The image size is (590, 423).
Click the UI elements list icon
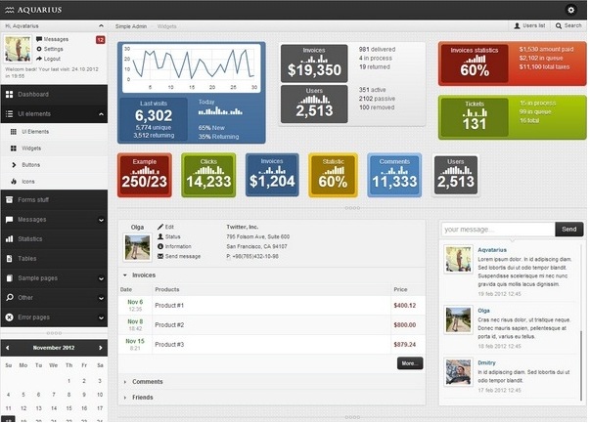pyautogui.click(x=10, y=114)
